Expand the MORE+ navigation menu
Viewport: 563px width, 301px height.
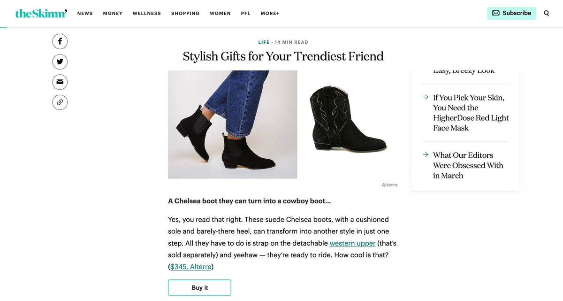(270, 14)
